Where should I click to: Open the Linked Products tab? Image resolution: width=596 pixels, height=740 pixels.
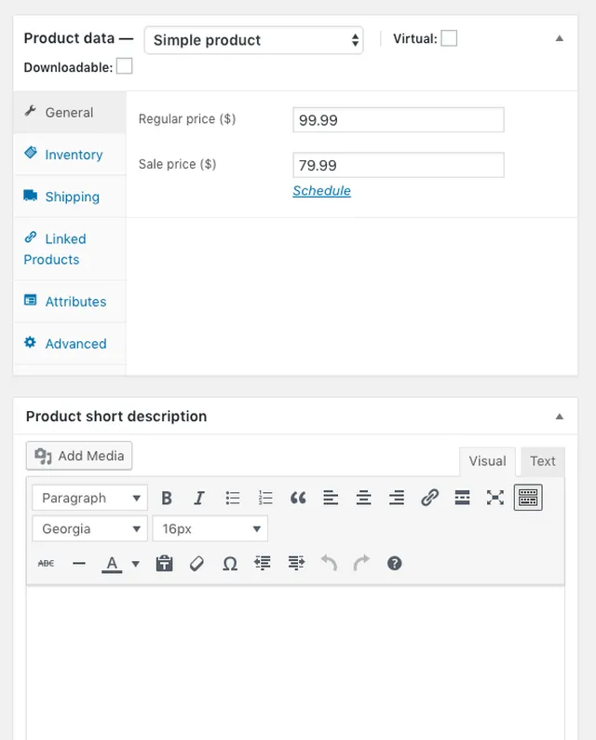click(70, 249)
